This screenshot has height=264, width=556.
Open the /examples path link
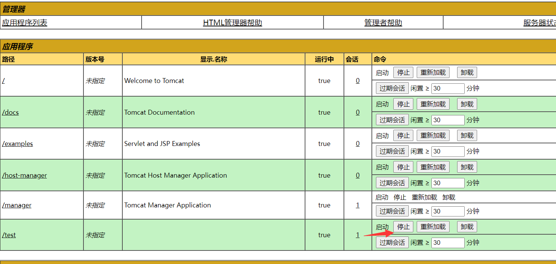pyautogui.click(x=17, y=144)
